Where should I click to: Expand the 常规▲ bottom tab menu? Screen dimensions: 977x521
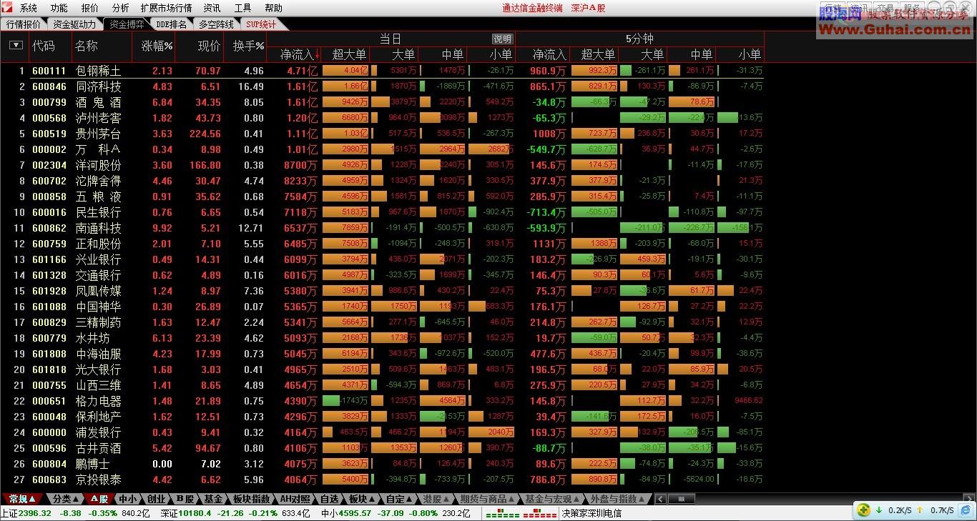point(23,499)
